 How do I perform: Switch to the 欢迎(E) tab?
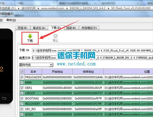[x=23, y=28]
